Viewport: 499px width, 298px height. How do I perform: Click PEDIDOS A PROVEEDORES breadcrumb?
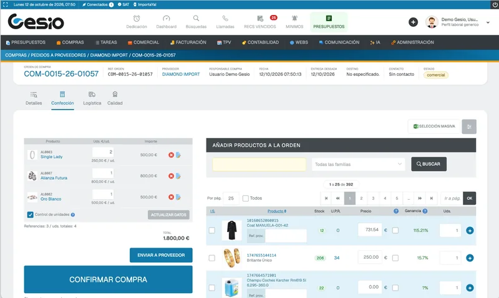[x=58, y=55]
